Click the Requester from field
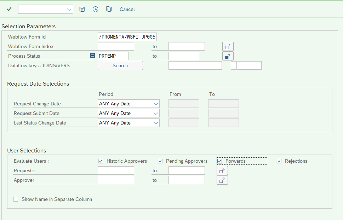The width and height of the screenshot is (343, 220). (116, 170)
